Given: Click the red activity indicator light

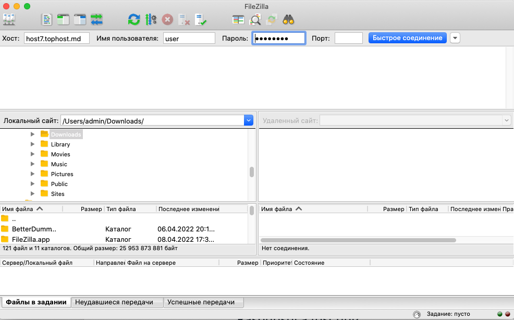Looking at the screenshot, I should pos(507,314).
